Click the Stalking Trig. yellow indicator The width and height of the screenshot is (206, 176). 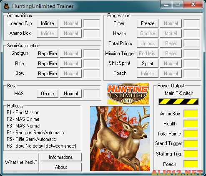point(191,154)
